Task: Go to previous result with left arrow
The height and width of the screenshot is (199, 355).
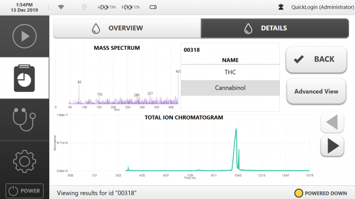Action: tap(332, 122)
